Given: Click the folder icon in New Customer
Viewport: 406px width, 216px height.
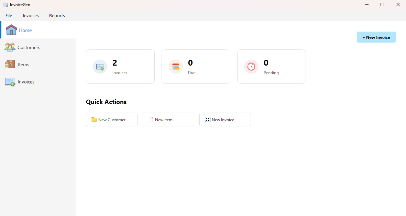Looking at the screenshot, I should [x=94, y=120].
